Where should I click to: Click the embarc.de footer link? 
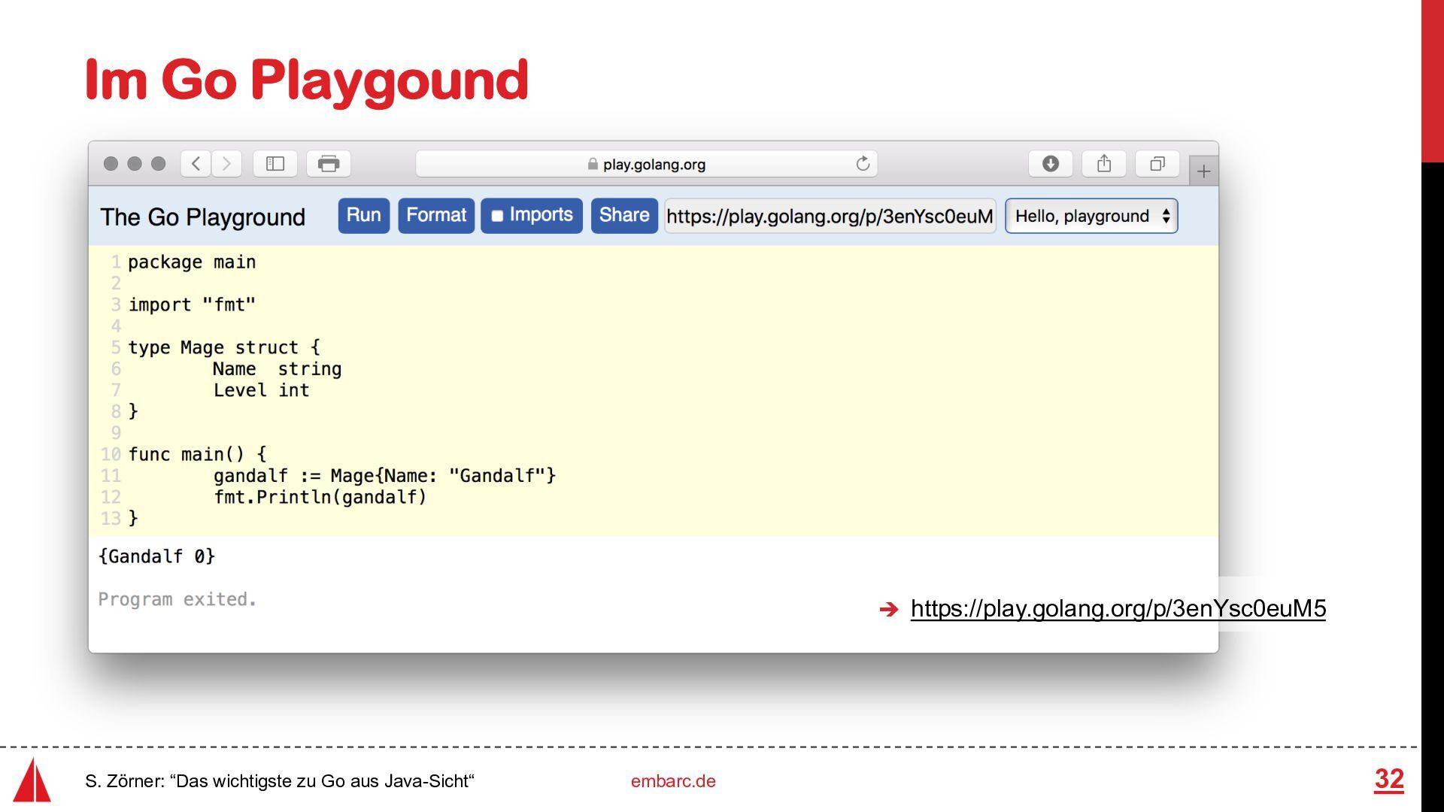point(673,781)
